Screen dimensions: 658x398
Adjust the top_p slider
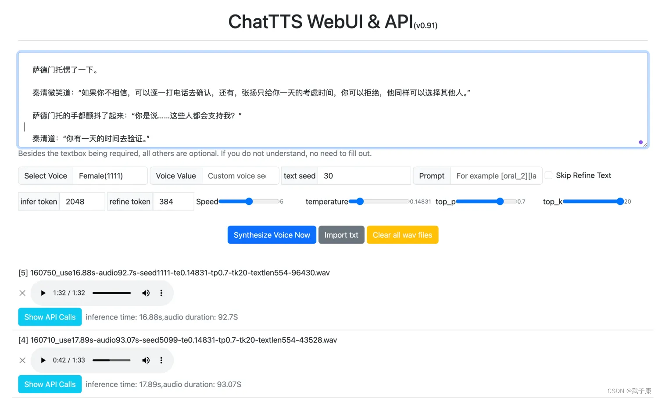[486, 201]
